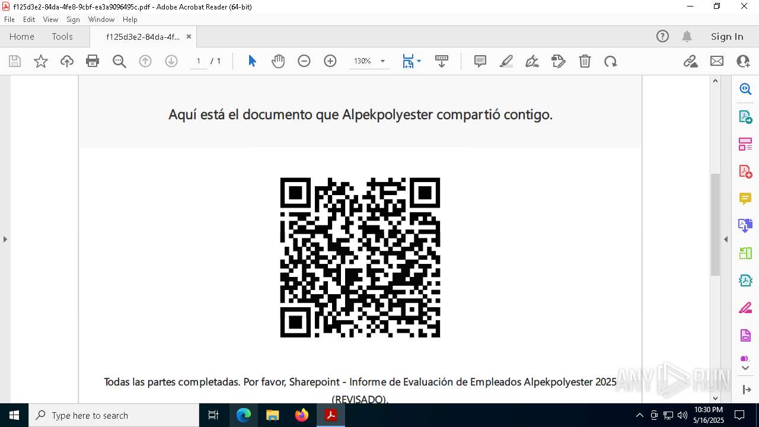The height and width of the screenshot is (427, 759).
Task: Show hidden system tray icons
Action: (639, 415)
